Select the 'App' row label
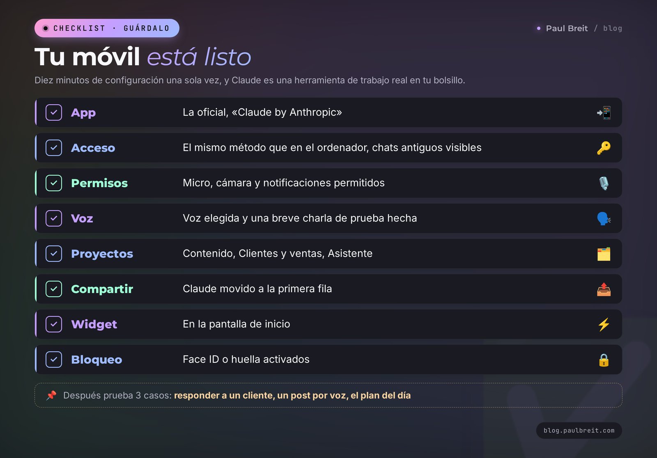 [x=83, y=113]
